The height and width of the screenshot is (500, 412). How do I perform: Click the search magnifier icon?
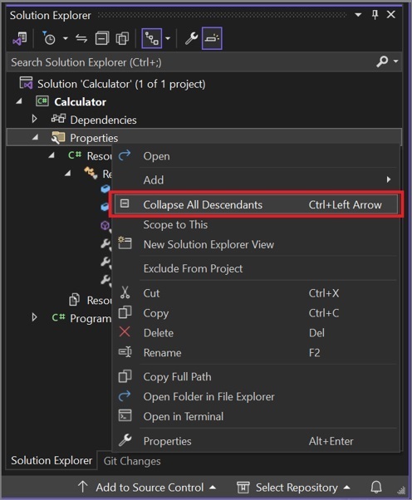tap(382, 61)
